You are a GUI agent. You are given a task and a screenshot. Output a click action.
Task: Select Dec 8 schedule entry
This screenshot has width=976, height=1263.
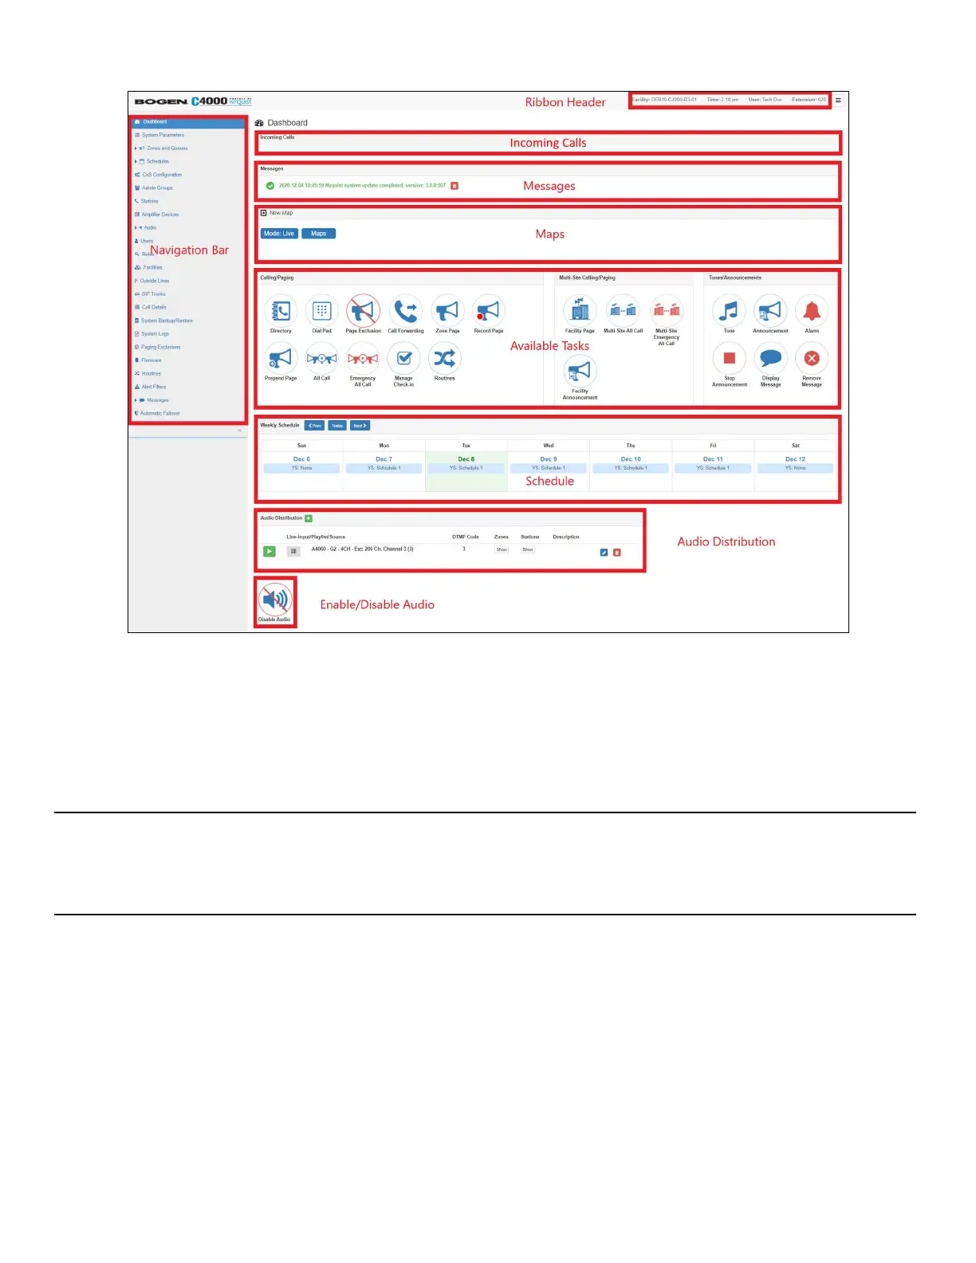(x=466, y=468)
